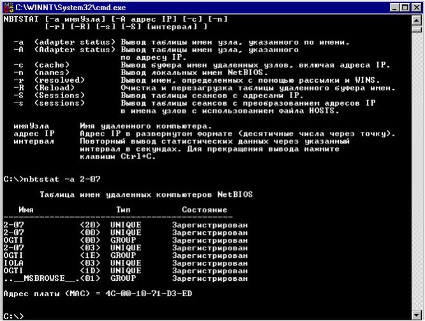Screen dimensions: 425x321
Task: Click the scrollbar up arrow
Action: point(416,20)
